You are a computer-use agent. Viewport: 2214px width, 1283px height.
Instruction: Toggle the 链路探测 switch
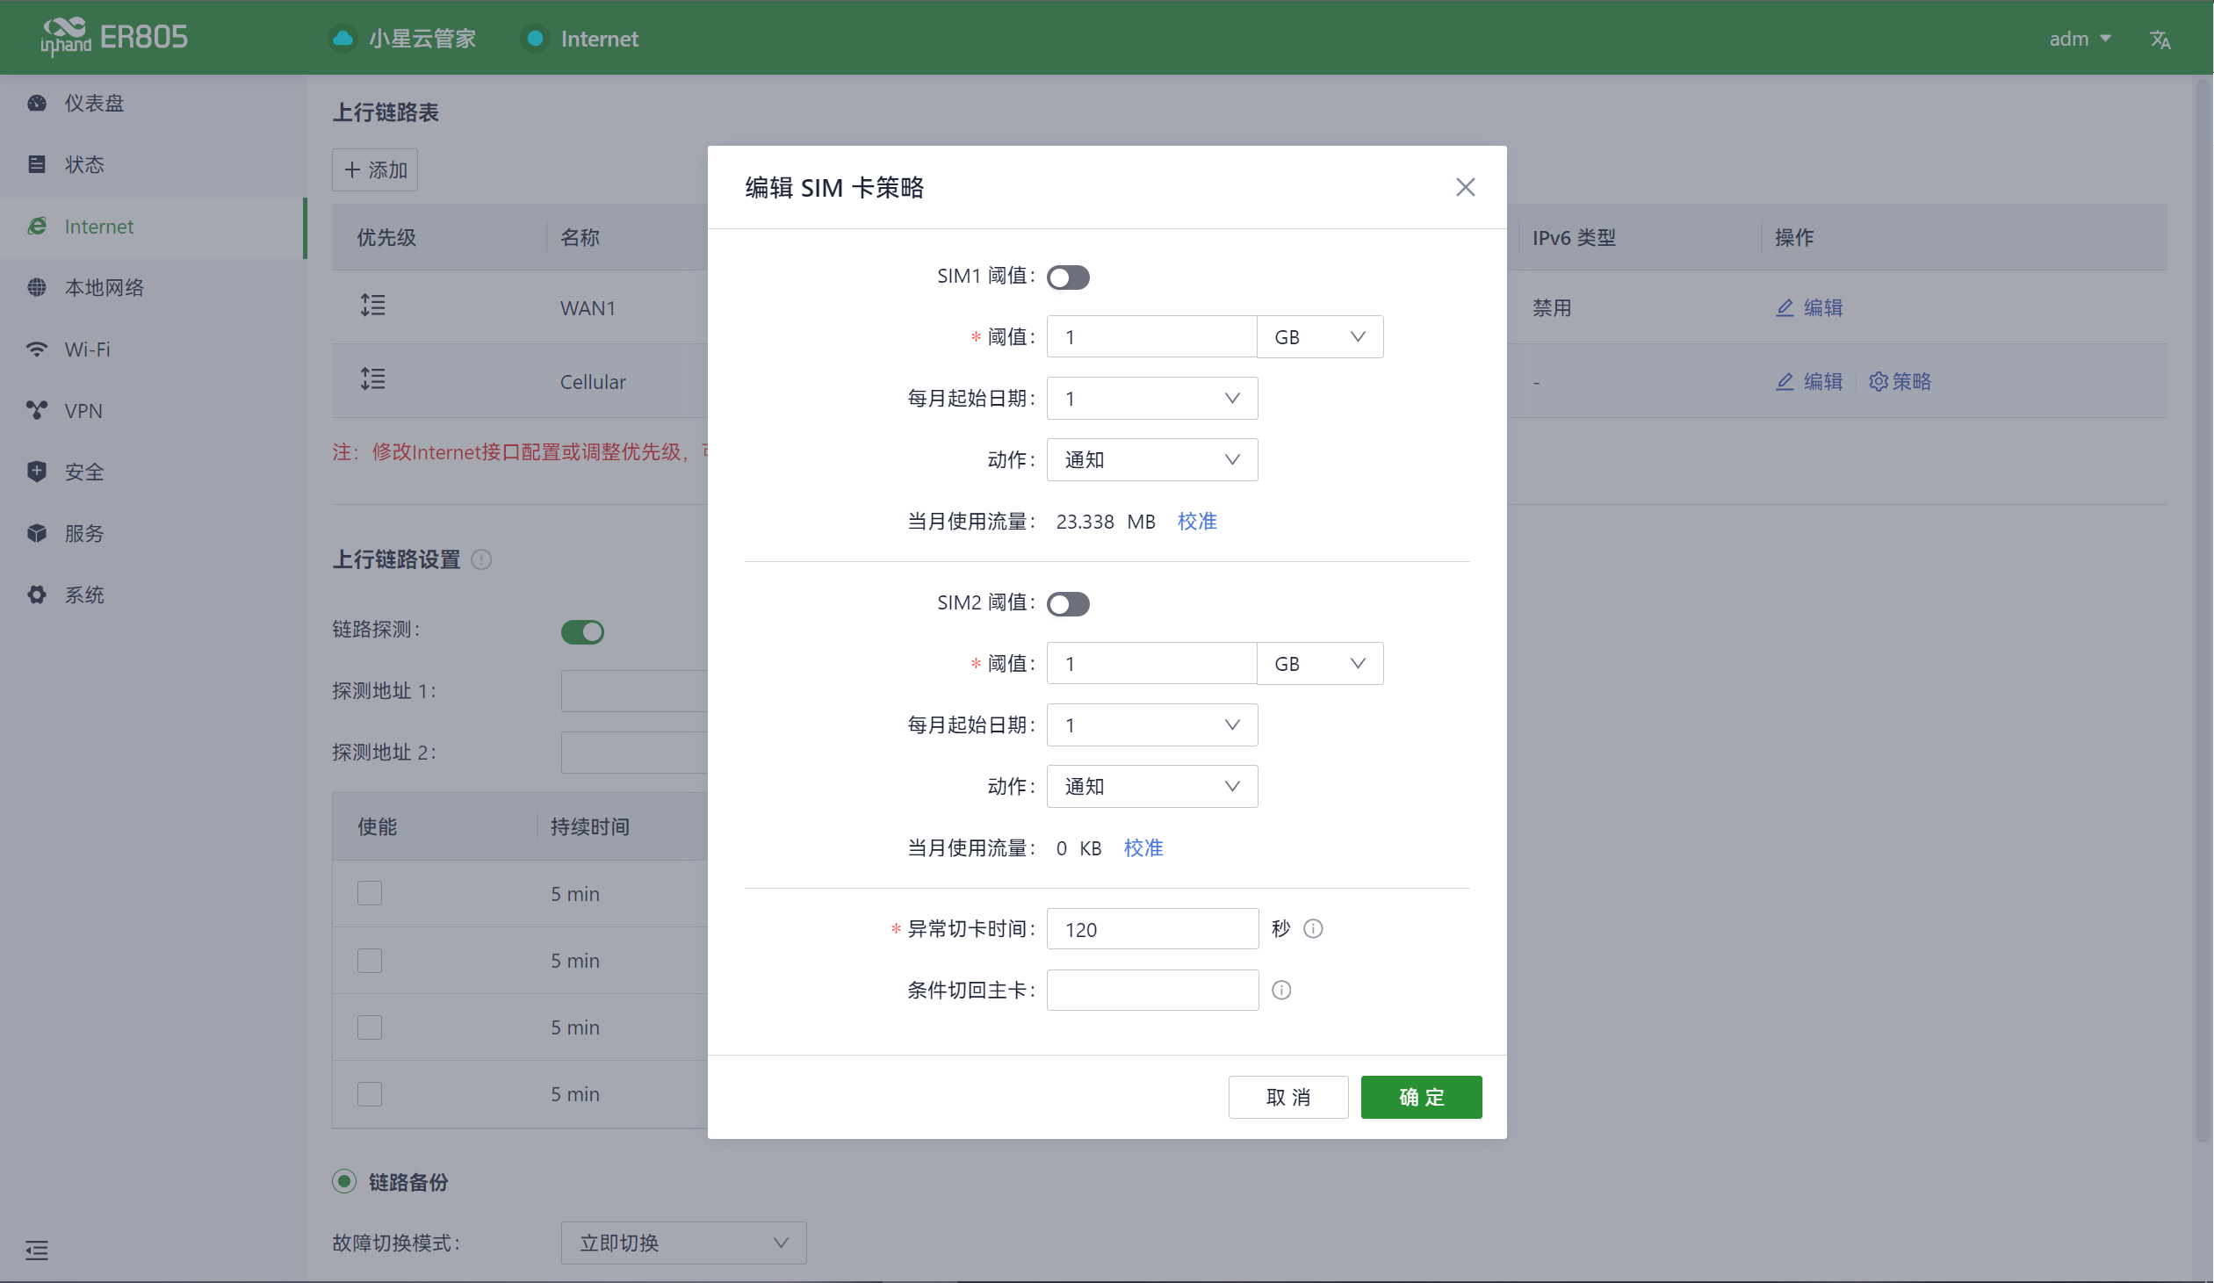[581, 631]
